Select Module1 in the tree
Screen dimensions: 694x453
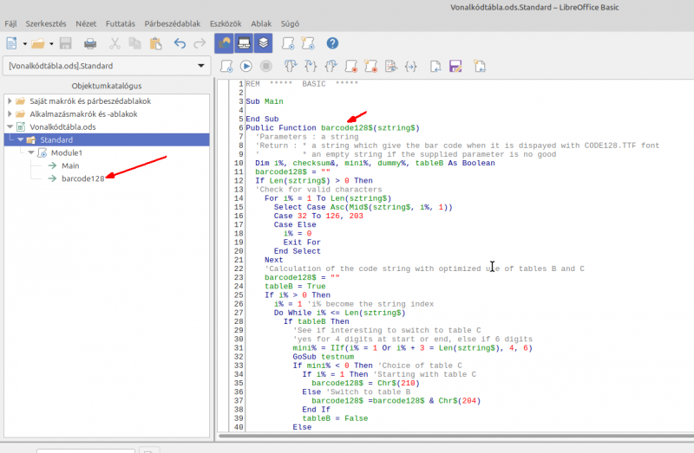(x=67, y=152)
